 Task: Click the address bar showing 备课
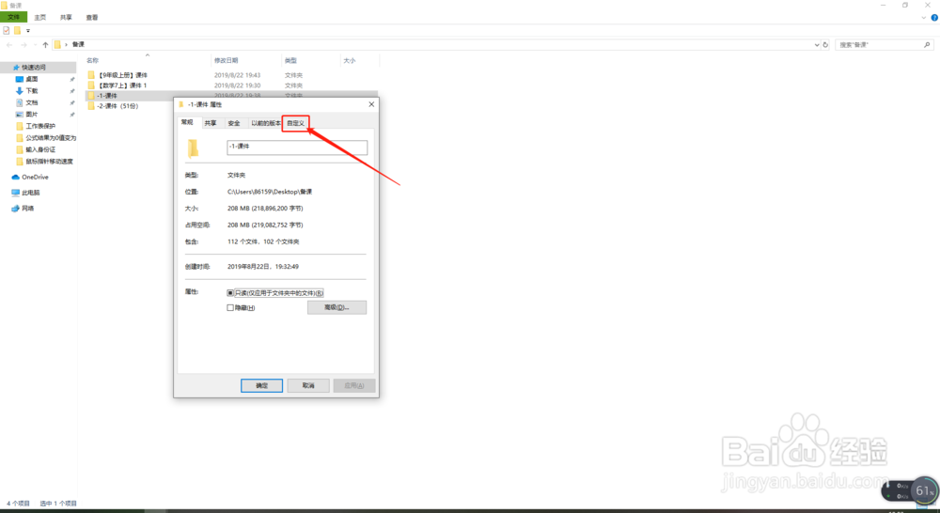pos(436,44)
